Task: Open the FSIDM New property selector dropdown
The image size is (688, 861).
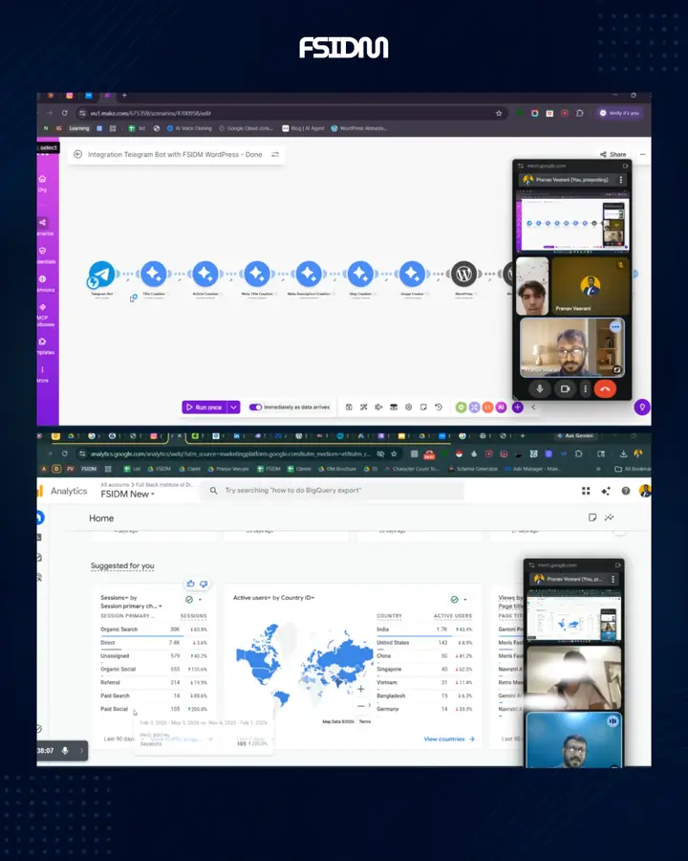Action: coord(127,495)
